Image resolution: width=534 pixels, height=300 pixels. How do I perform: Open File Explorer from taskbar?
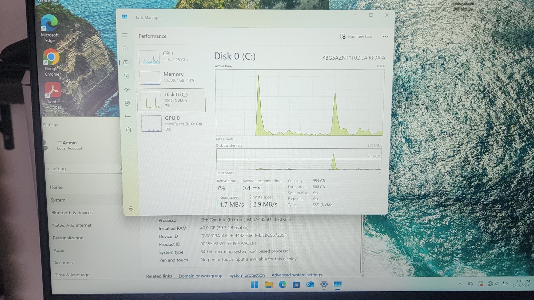pos(269,285)
